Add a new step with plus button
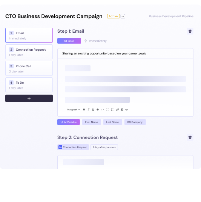 click(x=29, y=98)
